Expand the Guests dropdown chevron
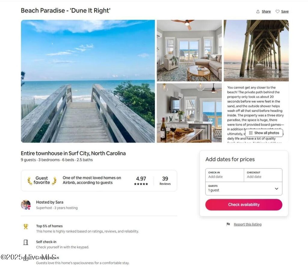Screen dimensions: 308x269 point(276,189)
